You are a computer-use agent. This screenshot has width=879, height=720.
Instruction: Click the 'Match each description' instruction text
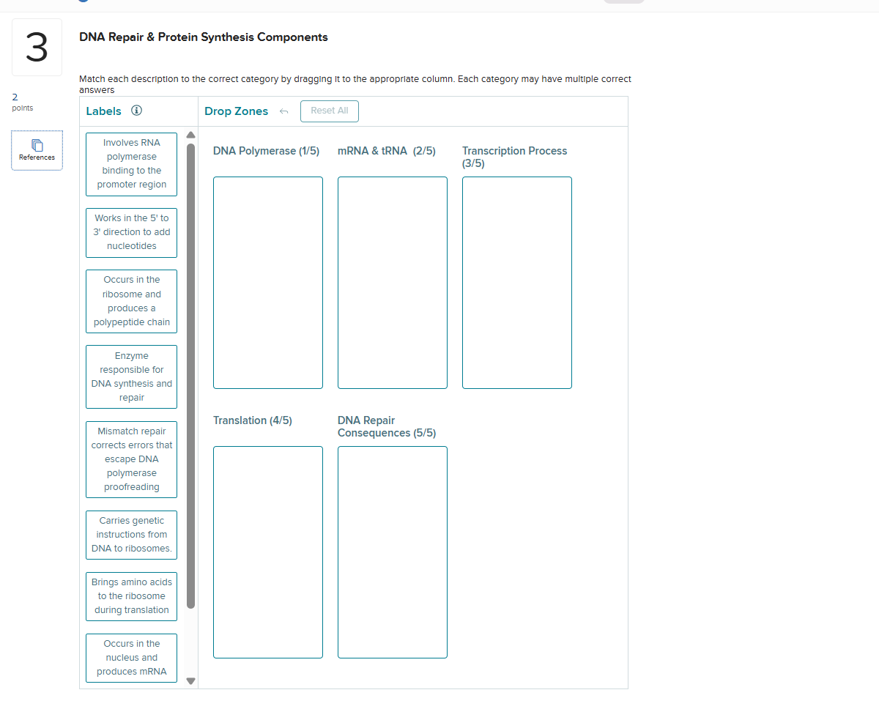click(x=355, y=84)
